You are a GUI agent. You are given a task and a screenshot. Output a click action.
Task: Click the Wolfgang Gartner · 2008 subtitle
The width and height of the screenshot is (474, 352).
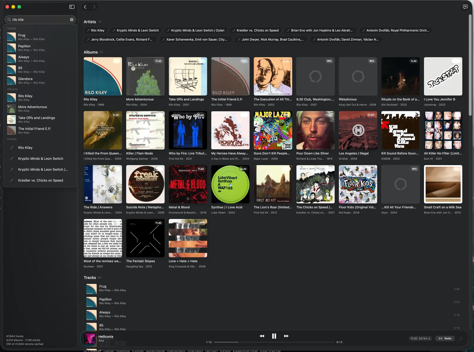(x=142, y=159)
